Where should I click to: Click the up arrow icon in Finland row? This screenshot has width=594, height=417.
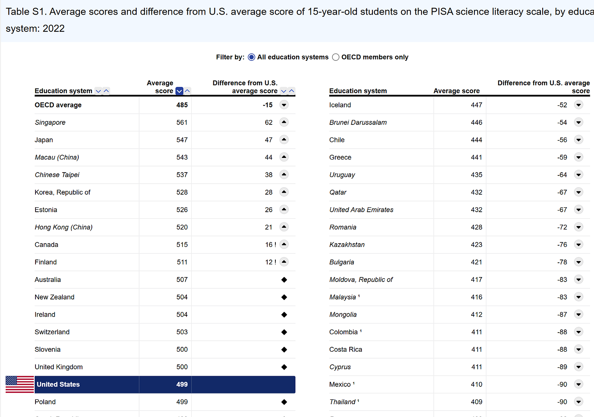pyautogui.click(x=284, y=262)
